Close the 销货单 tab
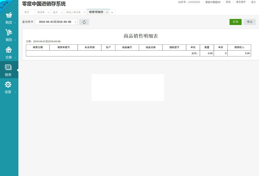This screenshot has width=259, height=176. (x=48, y=12)
